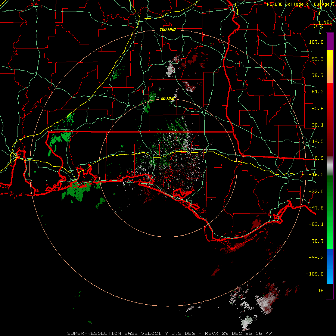Select the 76.7 scale value
This screenshot has height=336, width=336.
pyautogui.click(x=318, y=75)
